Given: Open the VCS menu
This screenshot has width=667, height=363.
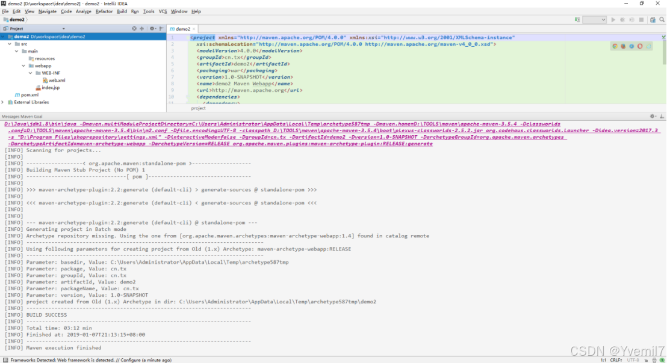Looking at the screenshot, I should pos(163,11).
